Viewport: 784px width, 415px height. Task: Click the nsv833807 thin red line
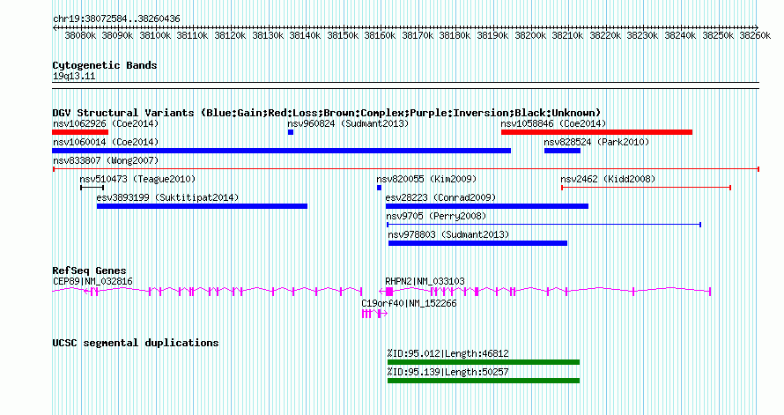(405, 169)
